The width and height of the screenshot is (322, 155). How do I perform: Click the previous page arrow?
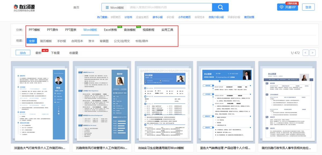tap(305, 53)
